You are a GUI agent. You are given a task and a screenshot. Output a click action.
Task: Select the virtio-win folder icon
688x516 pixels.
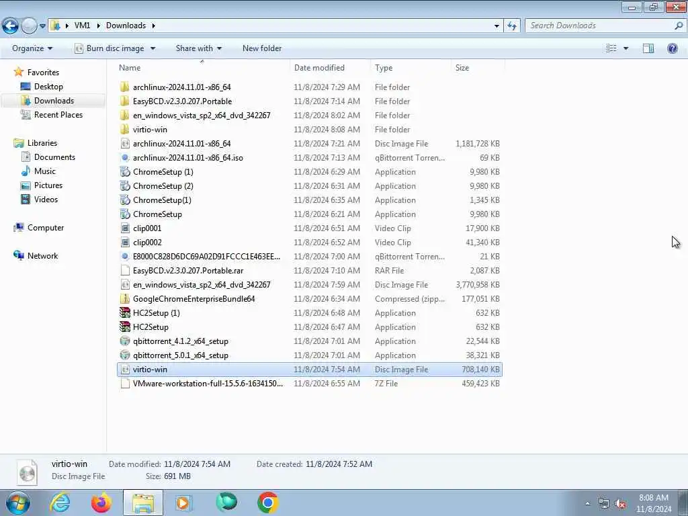click(x=125, y=130)
